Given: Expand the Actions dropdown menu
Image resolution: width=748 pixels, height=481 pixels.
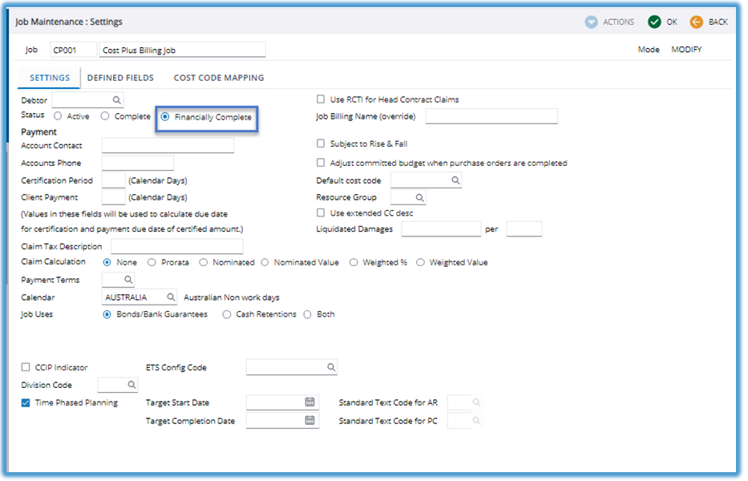Looking at the screenshot, I should (610, 22).
